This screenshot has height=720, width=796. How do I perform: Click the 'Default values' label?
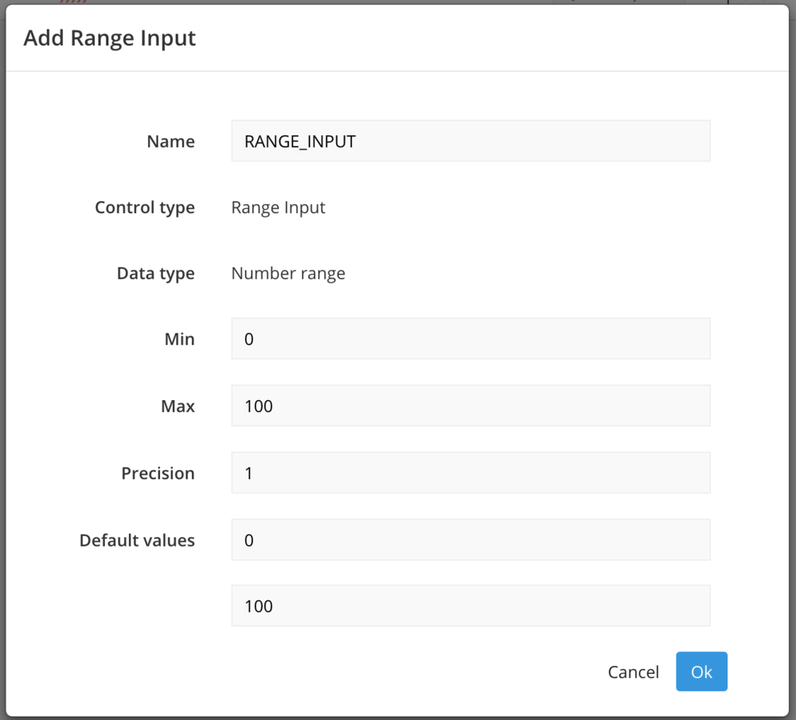coord(137,540)
